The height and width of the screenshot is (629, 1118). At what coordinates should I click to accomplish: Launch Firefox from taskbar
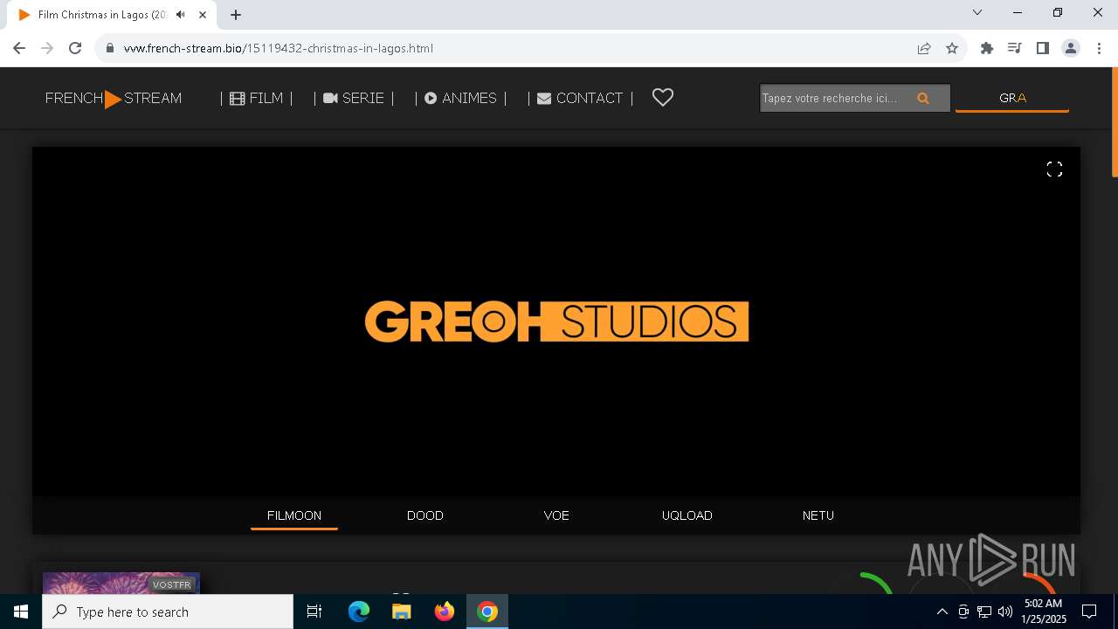point(445,612)
